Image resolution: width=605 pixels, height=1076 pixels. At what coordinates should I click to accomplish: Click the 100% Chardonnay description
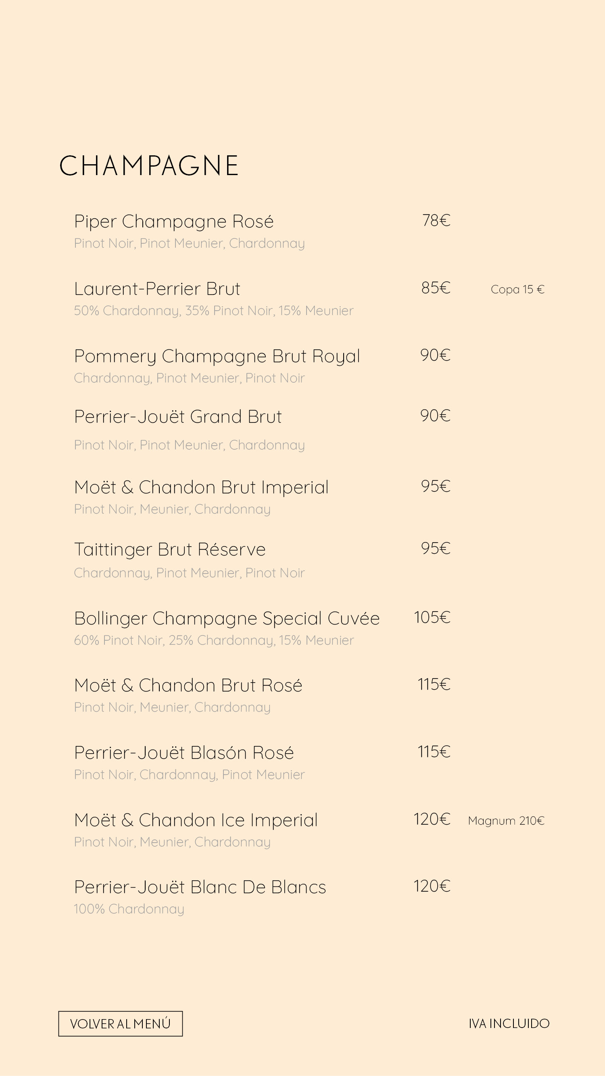tap(129, 909)
